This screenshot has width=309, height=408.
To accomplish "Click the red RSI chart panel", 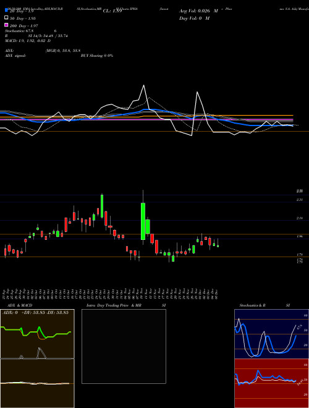I will pos(271,383).
